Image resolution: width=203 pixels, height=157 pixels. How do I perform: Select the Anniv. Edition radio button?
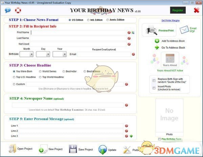pos(108,20)
